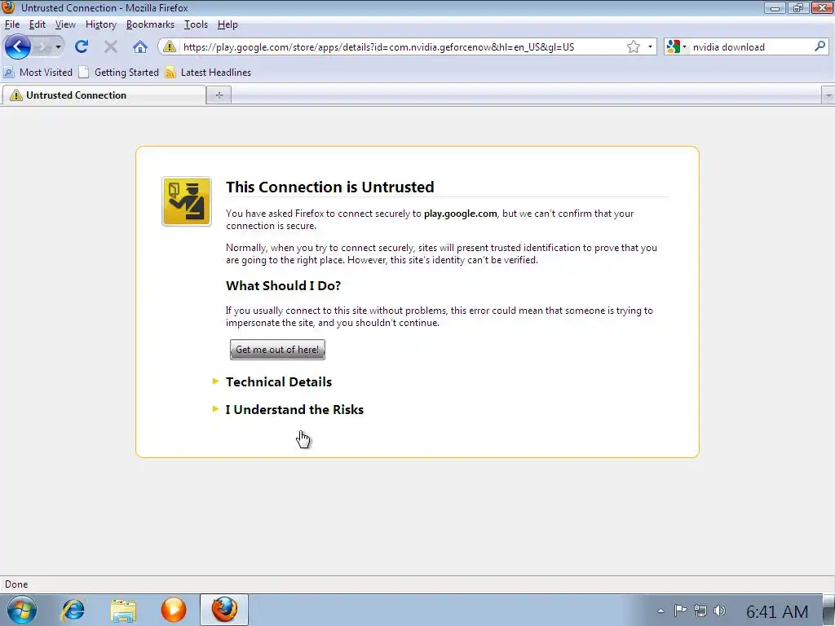Screen dimensions: 835x626
Task: Click the This Connection is Untrusted heading
Action: pos(330,187)
